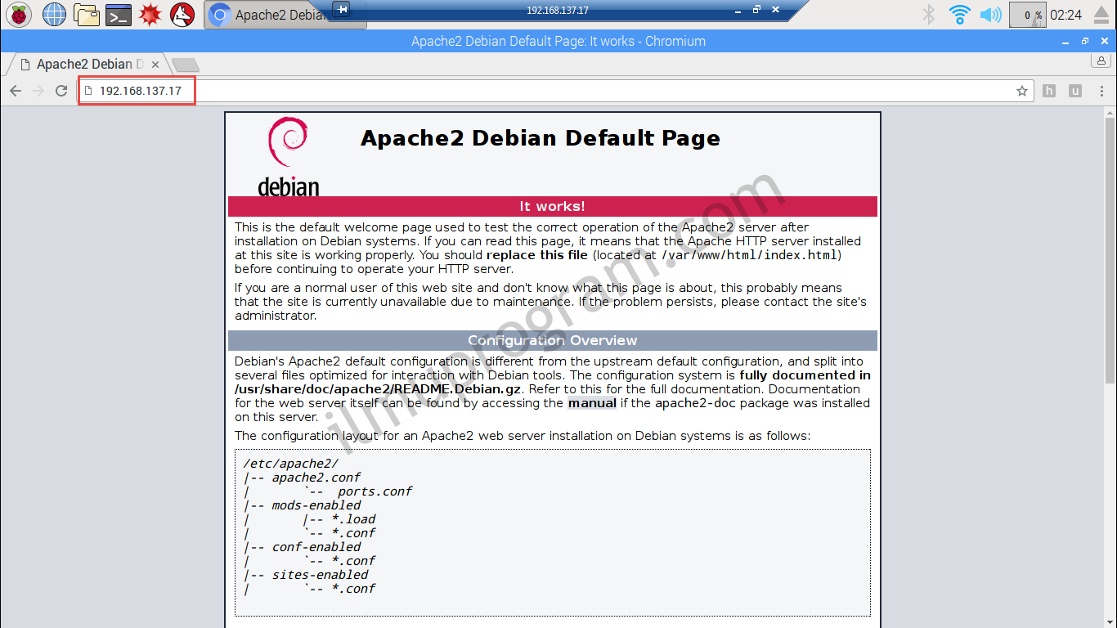Click the 'conf-enabled' line
This screenshot has width=1117, height=628.
[x=316, y=547]
